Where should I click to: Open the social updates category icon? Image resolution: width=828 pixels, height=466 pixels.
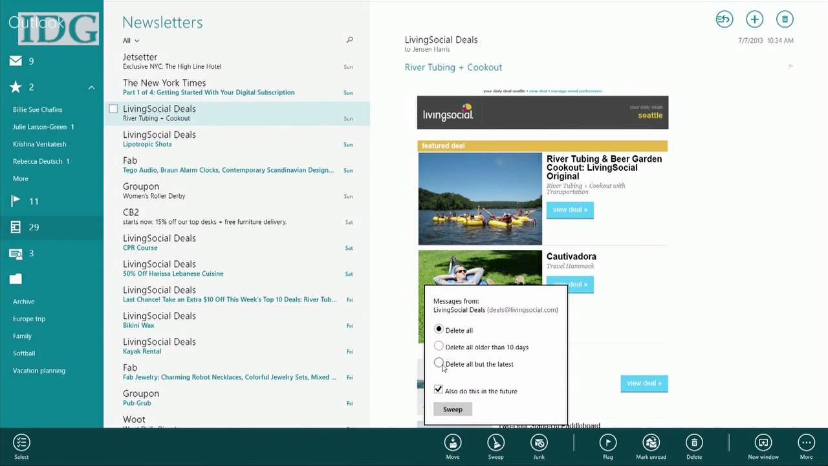16,253
